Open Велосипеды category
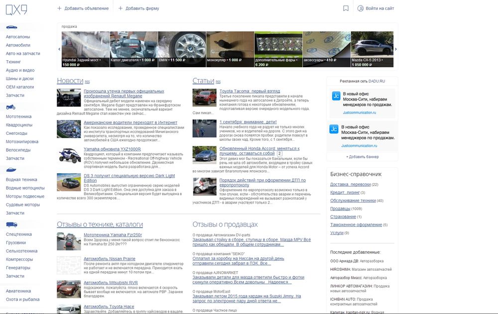This screenshot has height=314, width=498. point(18,150)
